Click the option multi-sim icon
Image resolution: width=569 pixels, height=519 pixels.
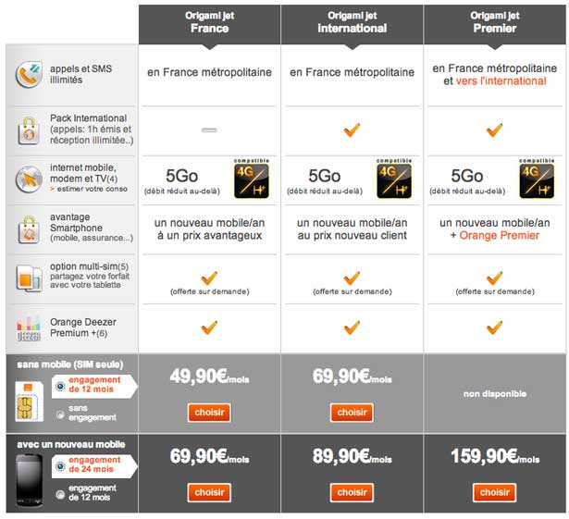point(30,278)
